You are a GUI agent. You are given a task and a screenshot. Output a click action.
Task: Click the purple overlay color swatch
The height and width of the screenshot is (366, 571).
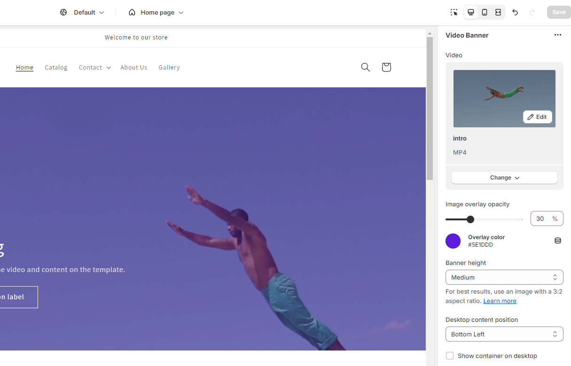click(453, 241)
